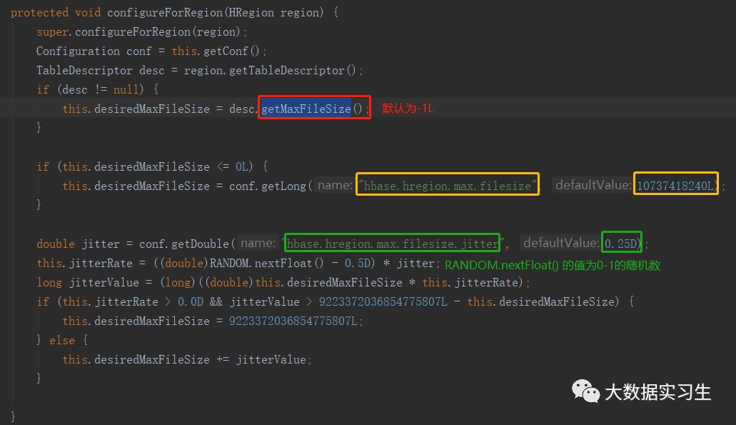Viewport: 736px width, 425px height.
Task: Click the 'else' keyword
Action: [62, 340]
